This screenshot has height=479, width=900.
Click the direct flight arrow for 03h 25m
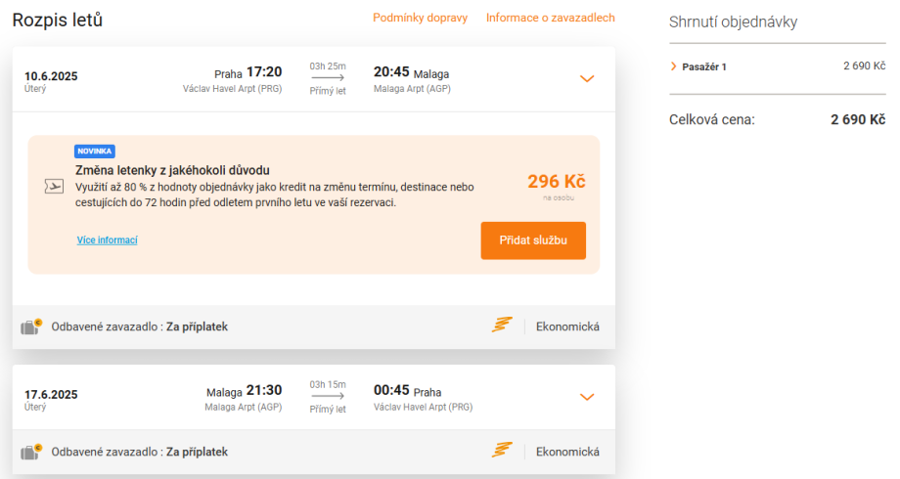tap(328, 78)
